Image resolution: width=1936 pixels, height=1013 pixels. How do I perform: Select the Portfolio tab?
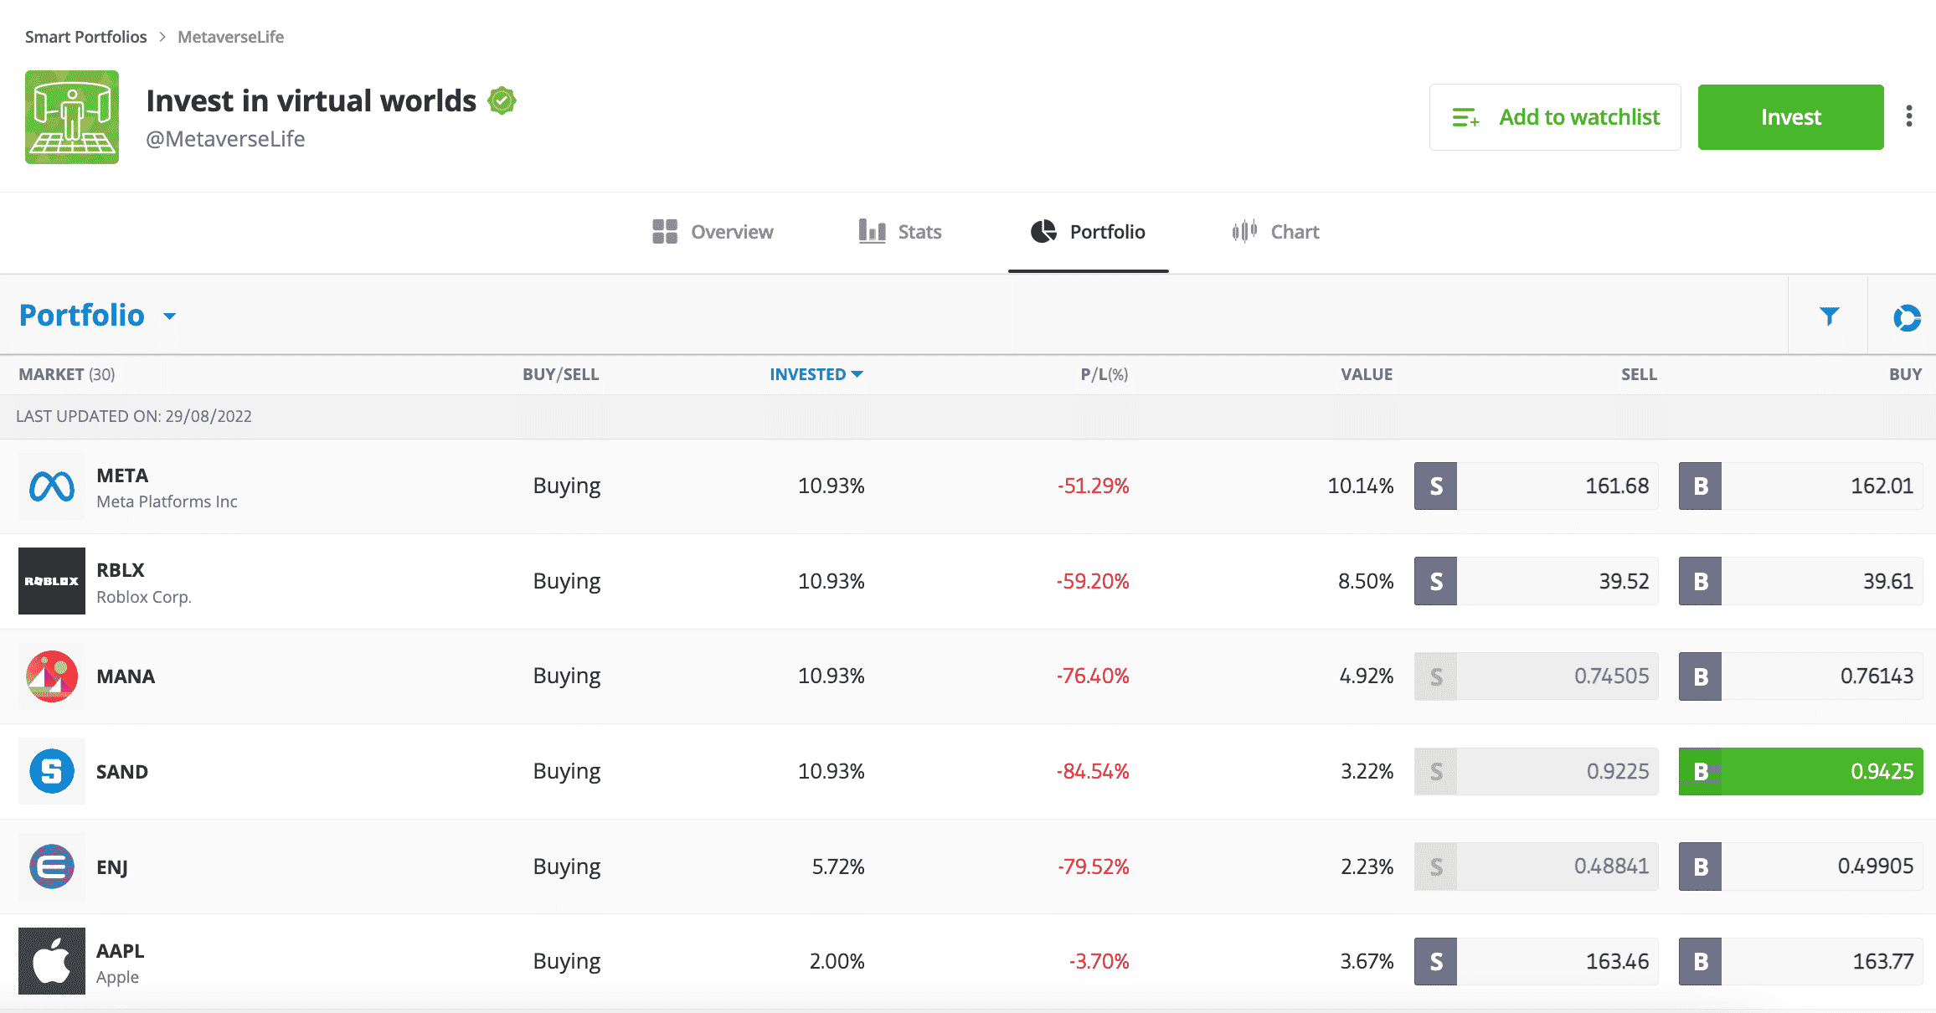pos(1088,232)
